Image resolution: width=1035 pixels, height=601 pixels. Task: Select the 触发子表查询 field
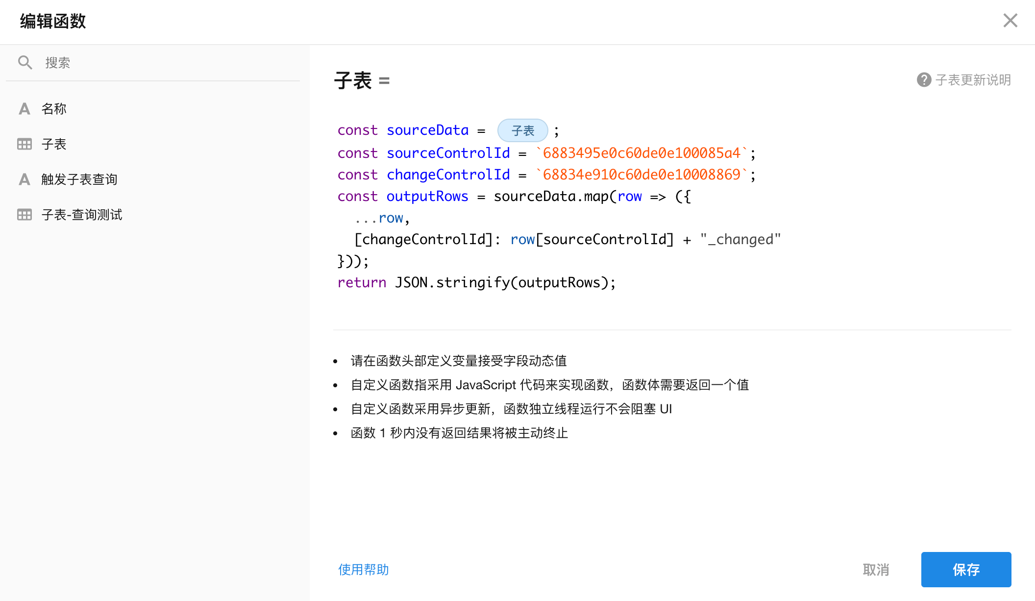pos(79,179)
